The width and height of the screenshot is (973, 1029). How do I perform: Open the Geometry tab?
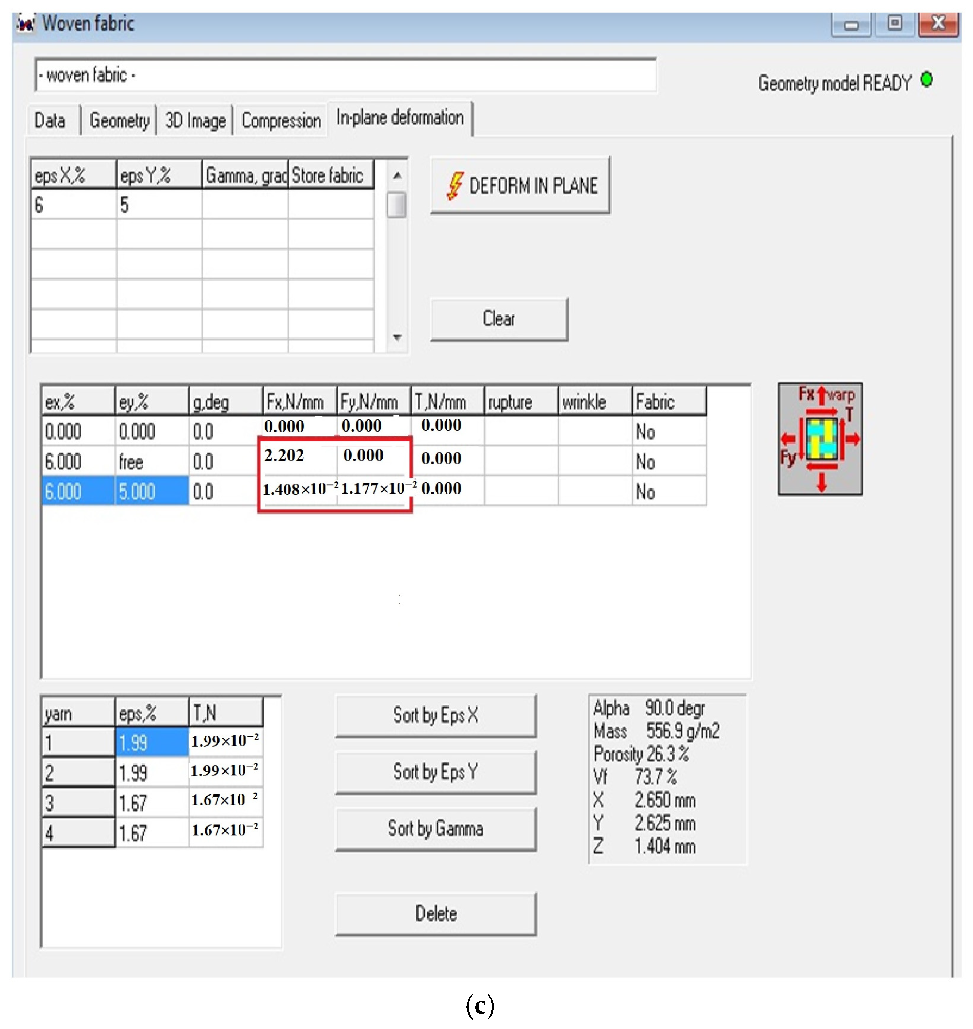(x=119, y=121)
